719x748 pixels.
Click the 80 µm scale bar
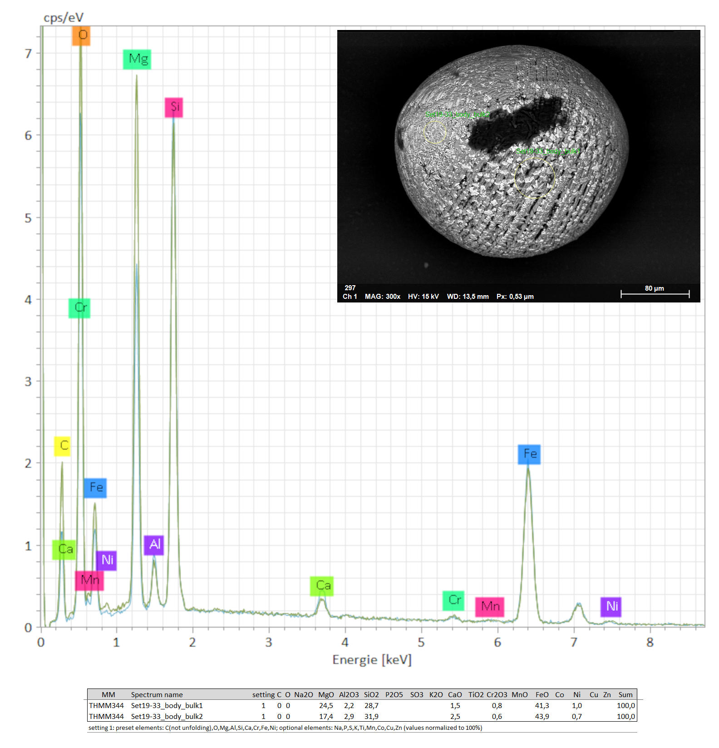[x=655, y=293]
